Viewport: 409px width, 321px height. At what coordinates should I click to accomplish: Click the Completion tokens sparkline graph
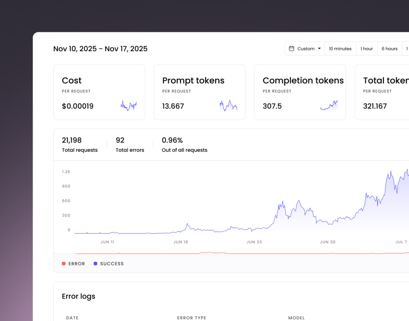329,105
